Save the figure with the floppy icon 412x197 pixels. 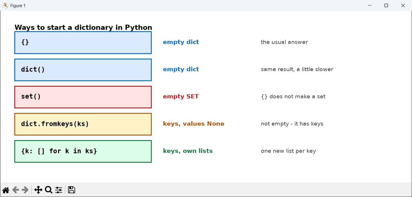click(x=72, y=190)
